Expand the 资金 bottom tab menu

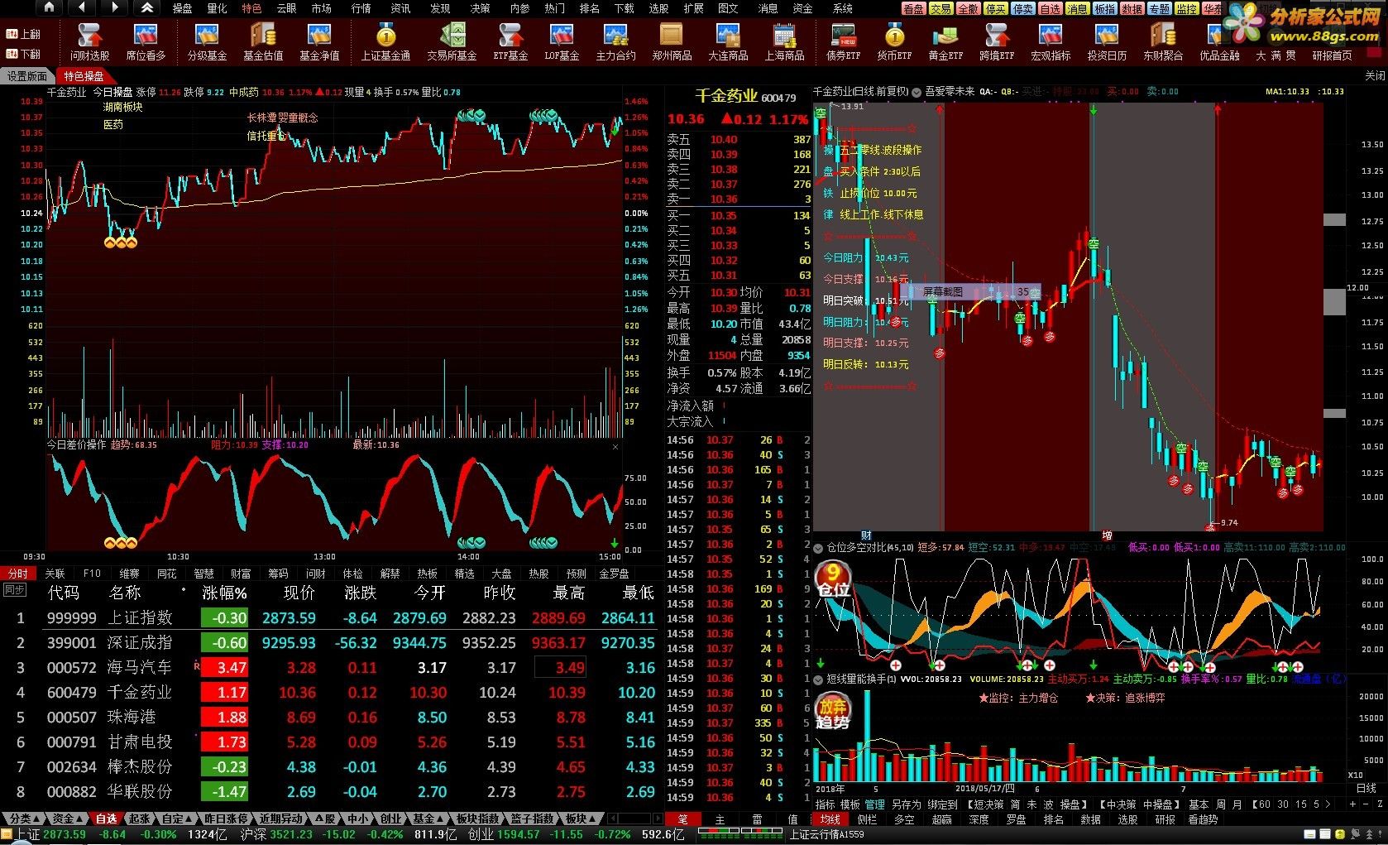pyautogui.click(x=66, y=819)
